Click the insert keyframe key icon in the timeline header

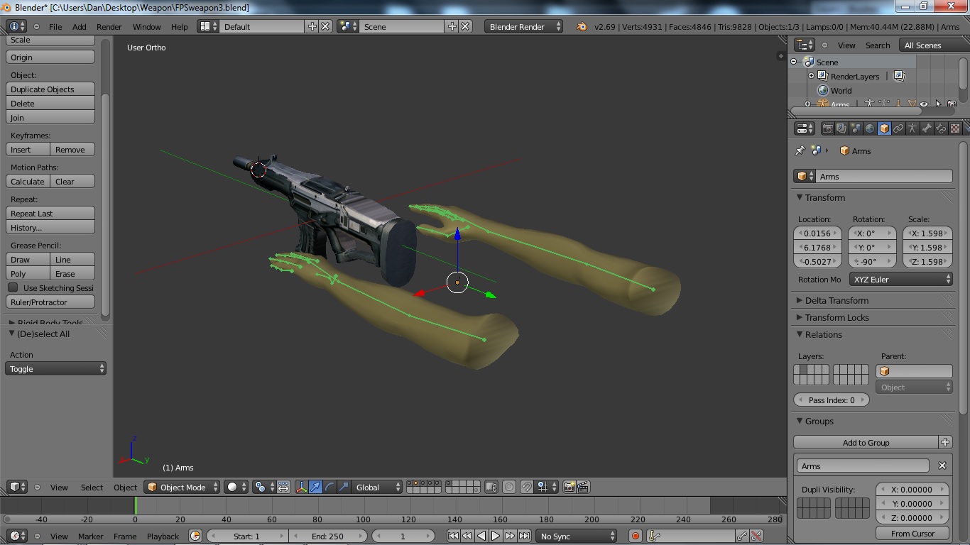click(x=742, y=536)
